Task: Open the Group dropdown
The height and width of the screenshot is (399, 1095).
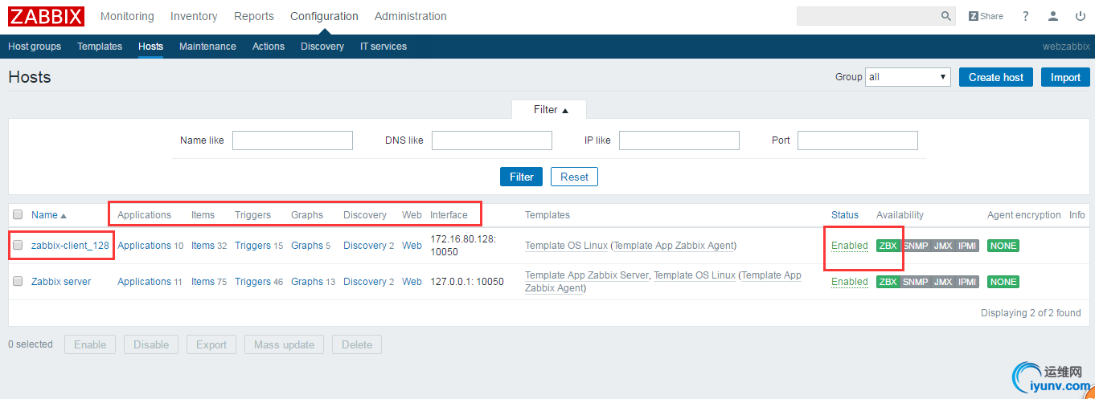Action: click(x=908, y=77)
